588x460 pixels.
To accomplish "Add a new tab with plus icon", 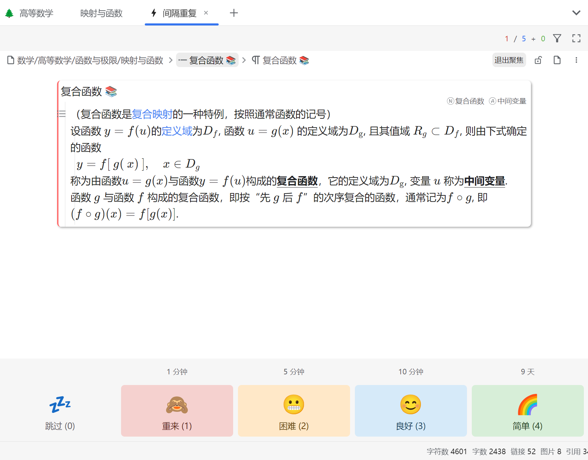I will (x=234, y=13).
